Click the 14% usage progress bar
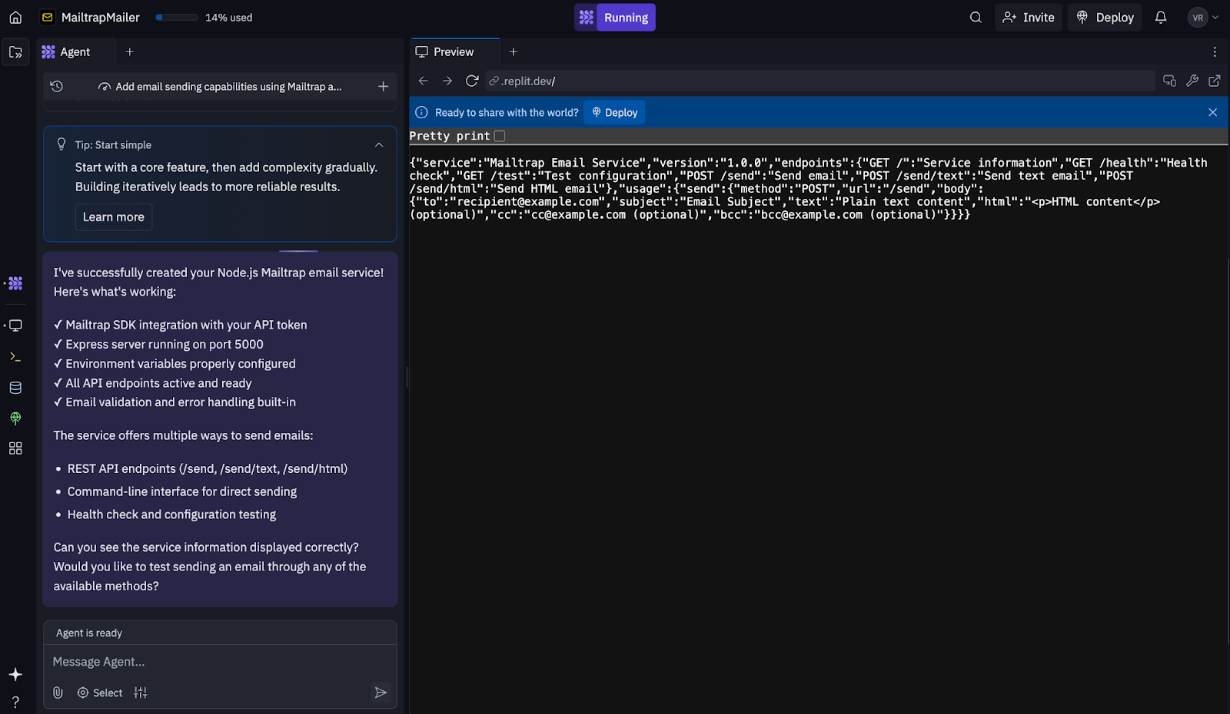 (175, 17)
